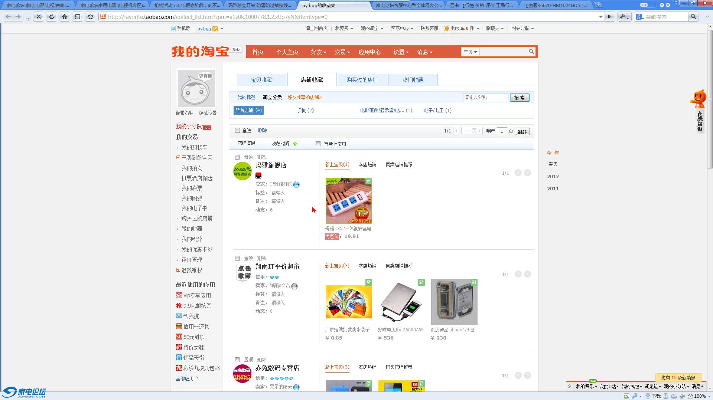Viewport: 713px width, 400px height.
Task: Toggle the 收藏时间 sort control
Action: coord(284,144)
